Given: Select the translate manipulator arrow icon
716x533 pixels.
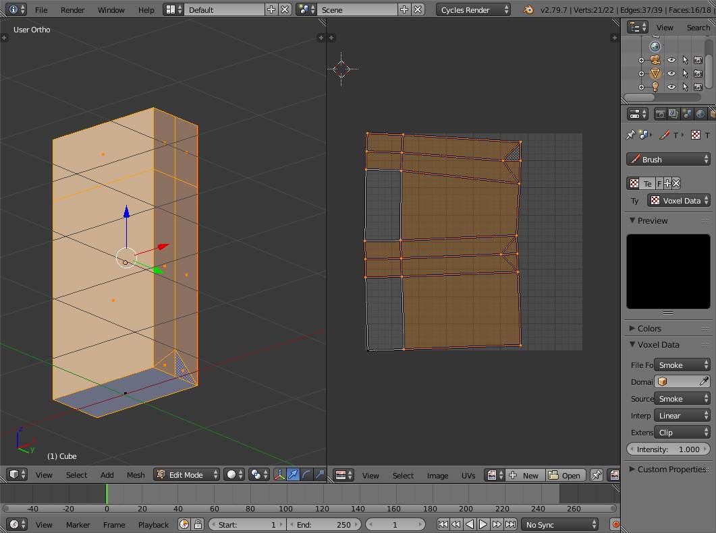Looking at the screenshot, I should [293, 474].
